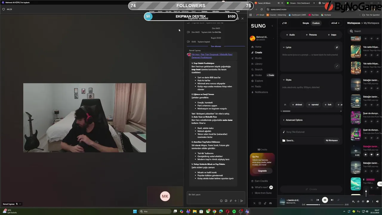Open Studio in Suno sidebar
The width and height of the screenshot is (382, 215).
pos(256,58)
